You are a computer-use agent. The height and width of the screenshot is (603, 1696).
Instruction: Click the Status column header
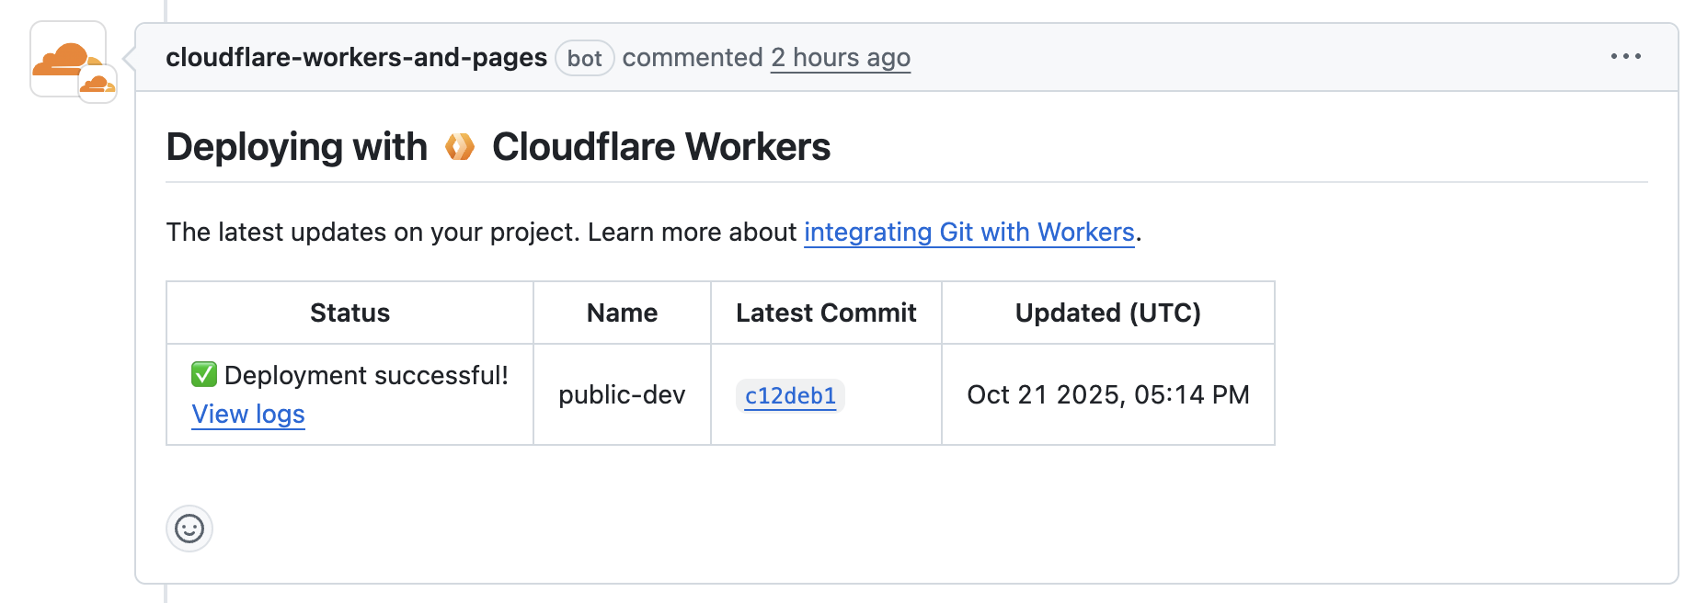(350, 313)
